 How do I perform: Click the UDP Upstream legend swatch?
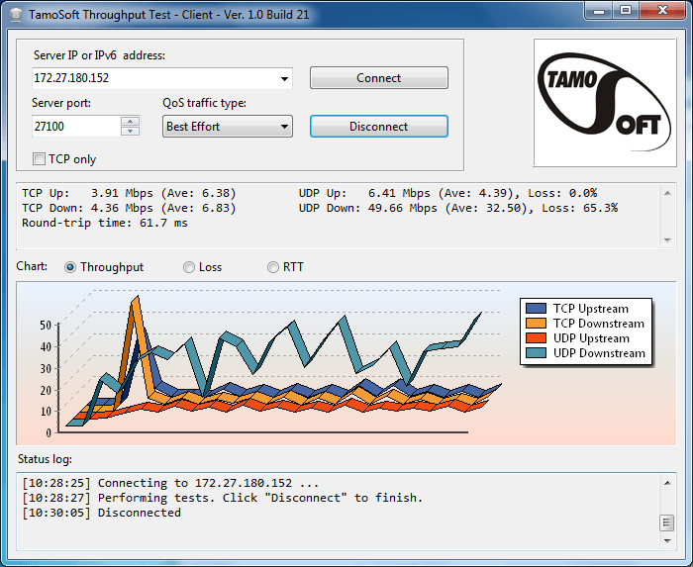(x=536, y=337)
